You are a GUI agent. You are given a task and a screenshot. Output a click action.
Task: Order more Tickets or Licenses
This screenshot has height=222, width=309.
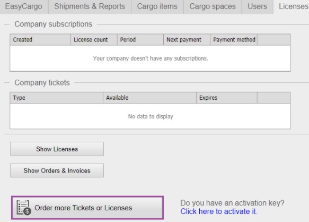(87, 208)
